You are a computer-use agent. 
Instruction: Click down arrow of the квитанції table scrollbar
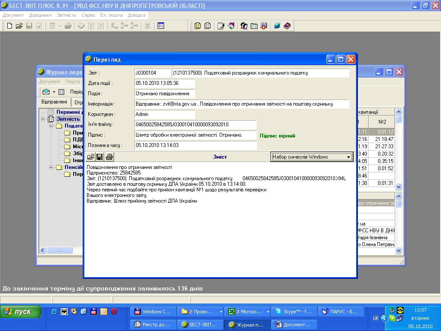point(398,187)
